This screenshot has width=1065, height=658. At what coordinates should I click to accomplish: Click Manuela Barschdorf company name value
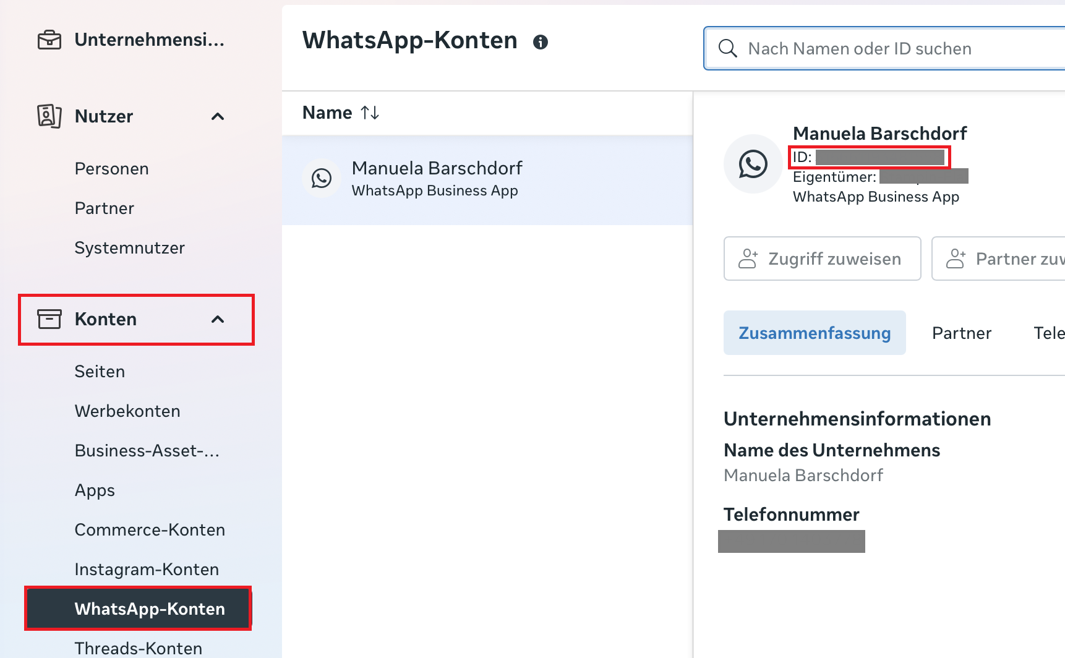tap(803, 476)
